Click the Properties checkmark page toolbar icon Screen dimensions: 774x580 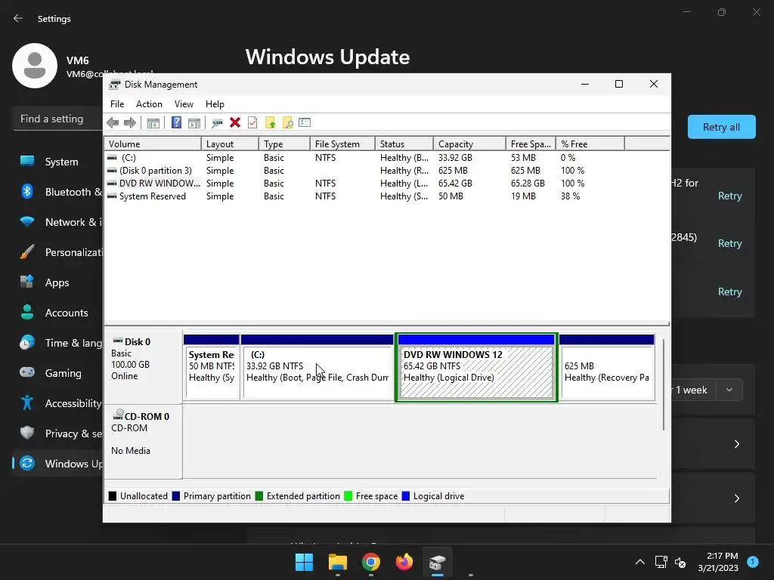252,123
